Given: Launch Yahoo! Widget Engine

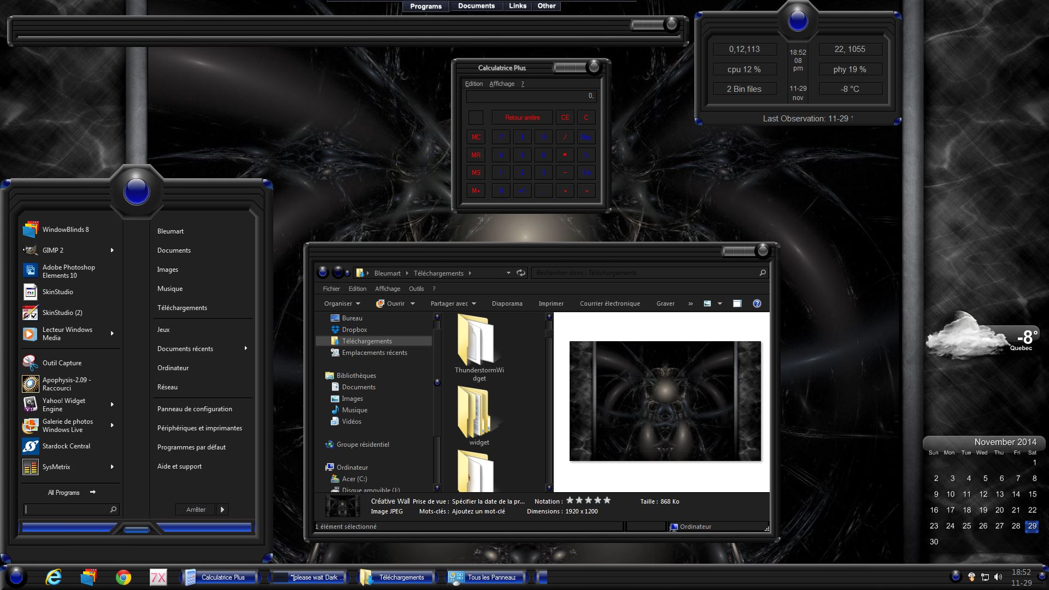Looking at the screenshot, I should pos(65,405).
